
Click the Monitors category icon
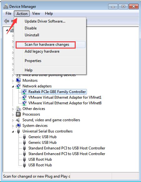(x=18, y=80)
